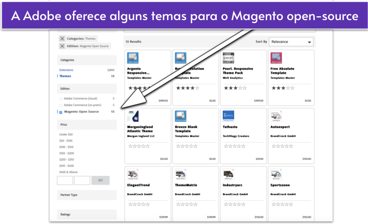Click the 13 Results count text
Screen dimensions: 368x224
click(x=133, y=41)
